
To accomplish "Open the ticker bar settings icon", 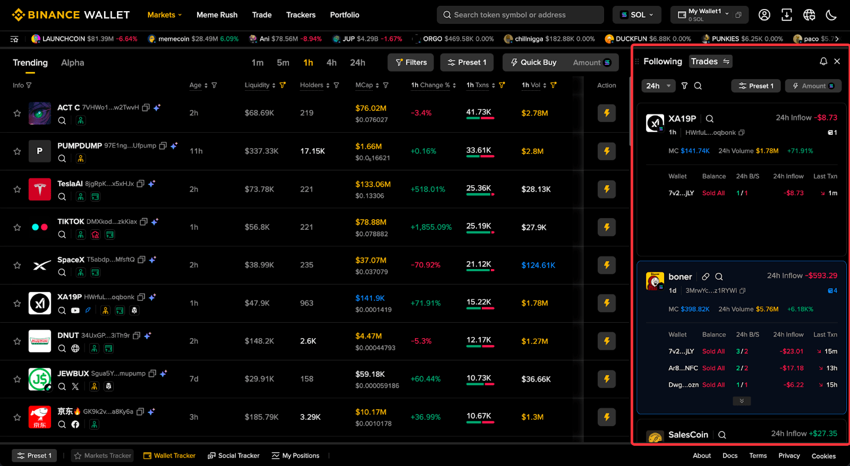I will [14, 39].
